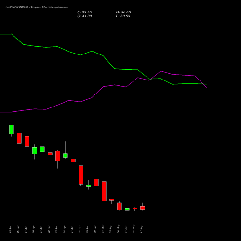Image resolution: width=241 pixels, height=241 pixels.
Task: Click the 22 Apr date label
Action: point(49,229)
